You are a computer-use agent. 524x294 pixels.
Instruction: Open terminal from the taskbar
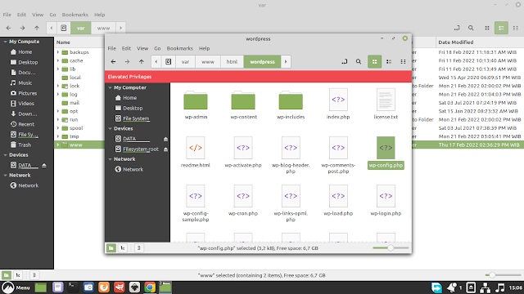click(73, 287)
